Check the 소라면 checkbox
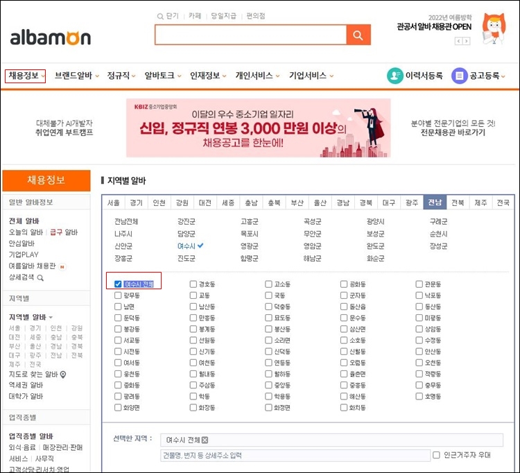 [268, 340]
